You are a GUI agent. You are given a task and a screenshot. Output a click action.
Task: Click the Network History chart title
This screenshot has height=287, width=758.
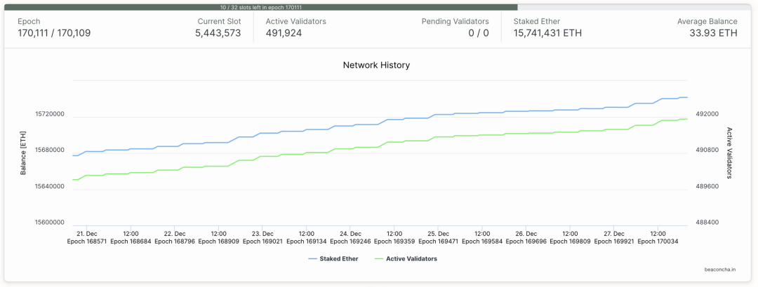click(376, 65)
